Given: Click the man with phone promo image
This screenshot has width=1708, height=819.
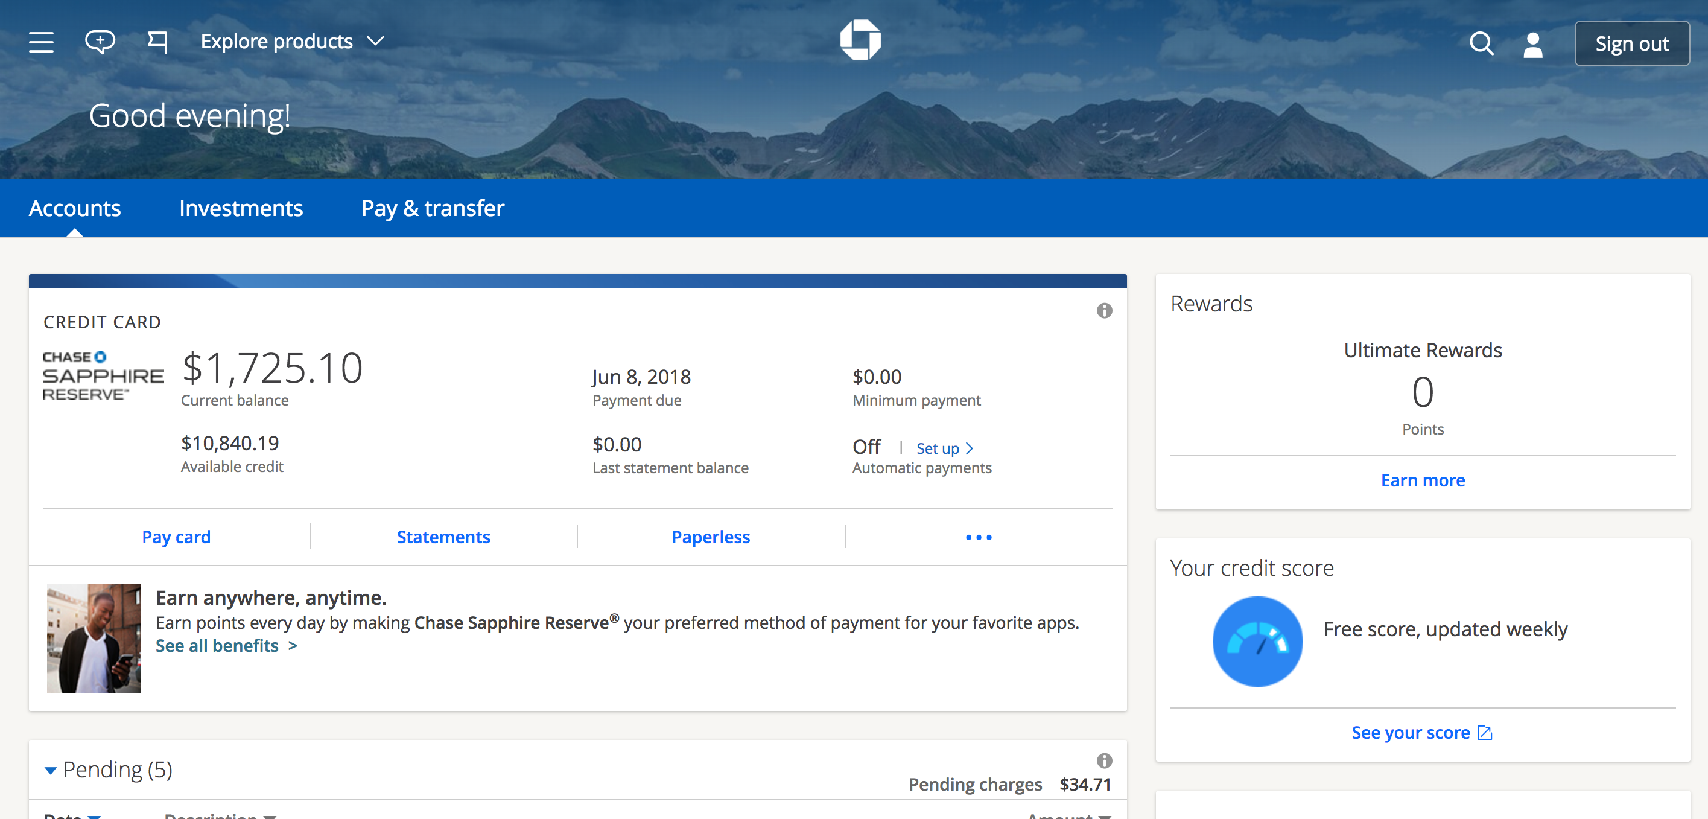Looking at the screenshot, I should point(94,638).
